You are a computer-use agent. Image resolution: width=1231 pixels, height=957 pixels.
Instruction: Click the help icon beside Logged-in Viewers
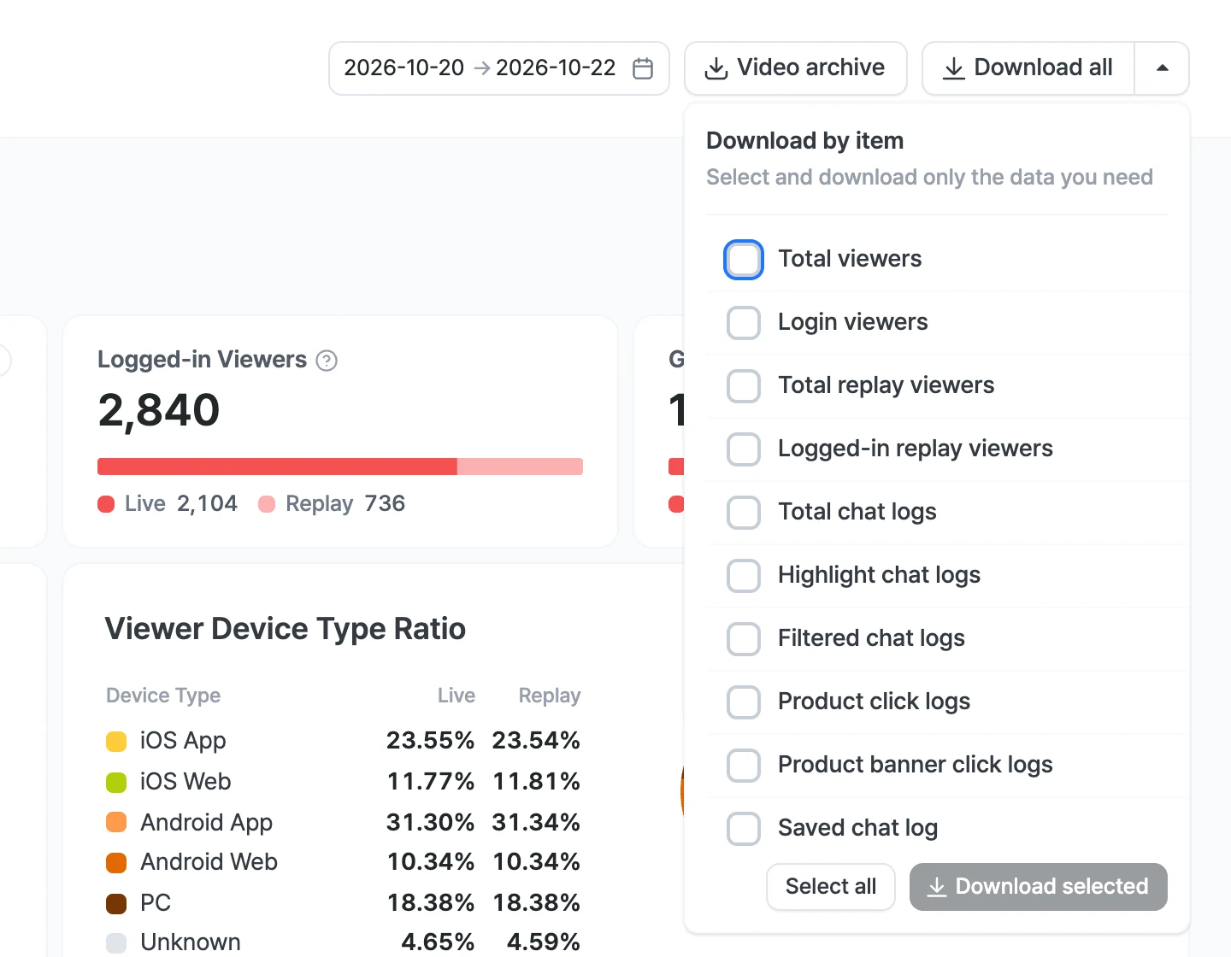[327, 361]
